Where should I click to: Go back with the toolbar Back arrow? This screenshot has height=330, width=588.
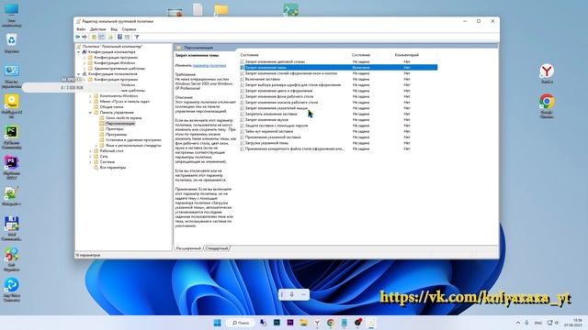click(x=77, y=37)
